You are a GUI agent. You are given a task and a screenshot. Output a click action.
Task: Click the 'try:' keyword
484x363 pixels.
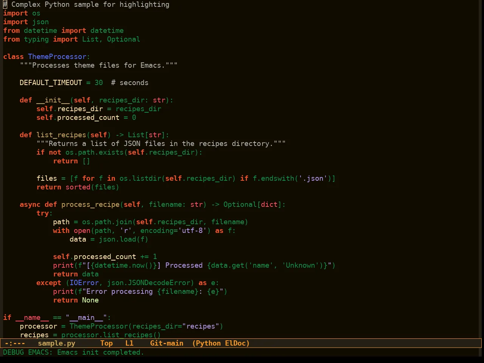tap(44, 213)
